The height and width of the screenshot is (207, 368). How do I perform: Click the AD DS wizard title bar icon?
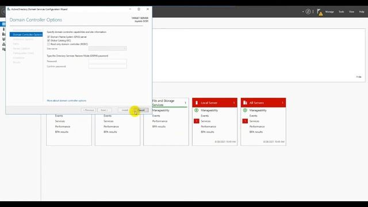pos(9,9)
